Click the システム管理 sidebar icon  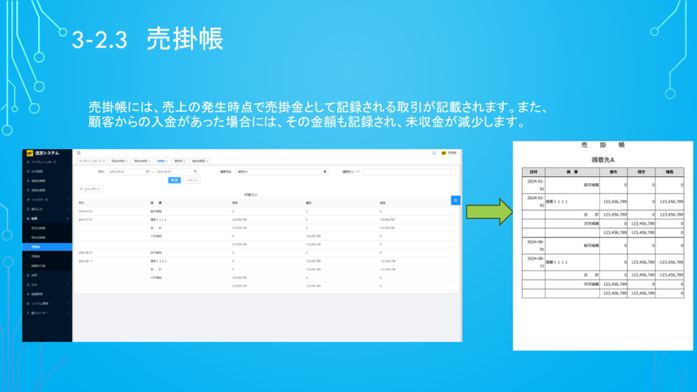pos(28,304)
